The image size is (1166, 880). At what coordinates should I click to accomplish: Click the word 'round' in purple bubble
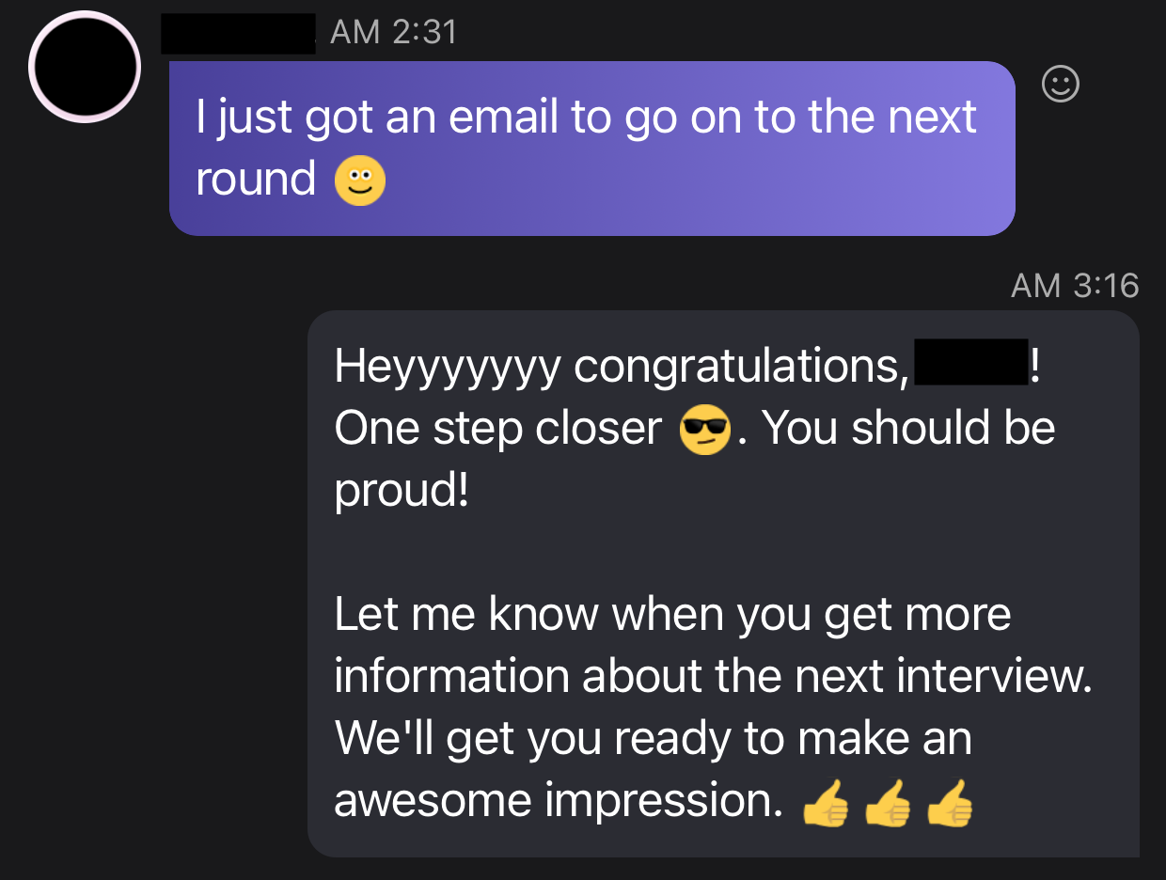[x=256, y=180]
